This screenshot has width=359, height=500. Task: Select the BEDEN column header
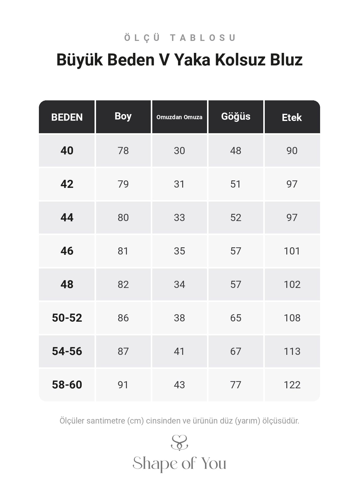[x=67, y=117]
